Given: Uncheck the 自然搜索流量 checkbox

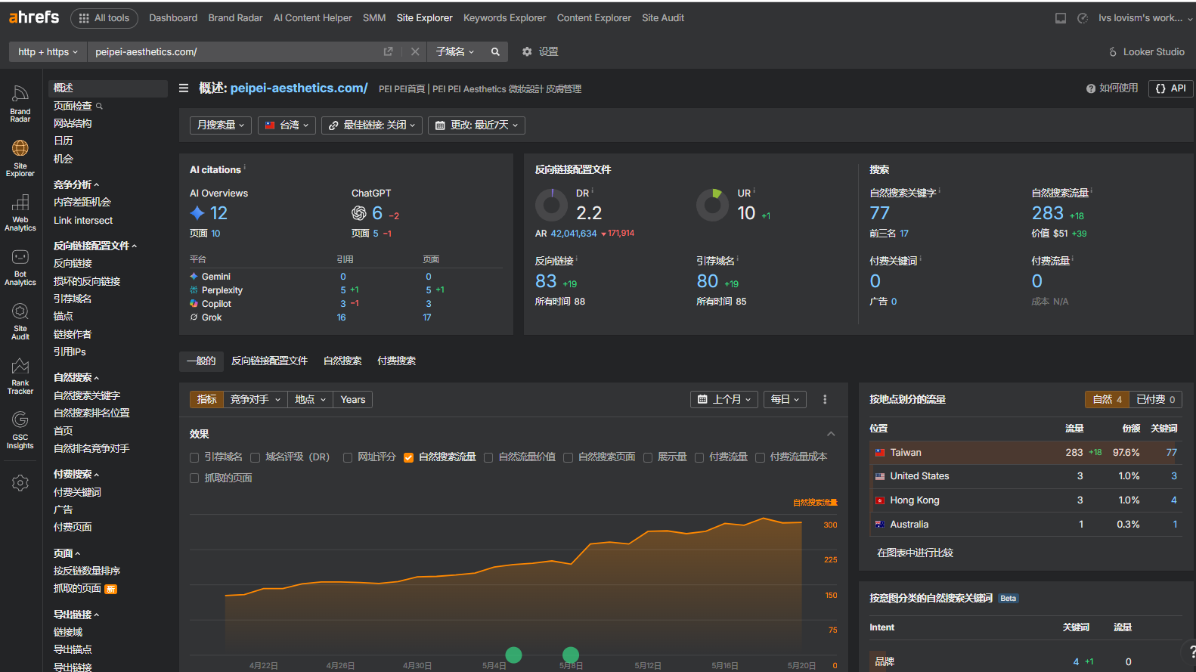Looking at the screenshot, I should (409, 457).
